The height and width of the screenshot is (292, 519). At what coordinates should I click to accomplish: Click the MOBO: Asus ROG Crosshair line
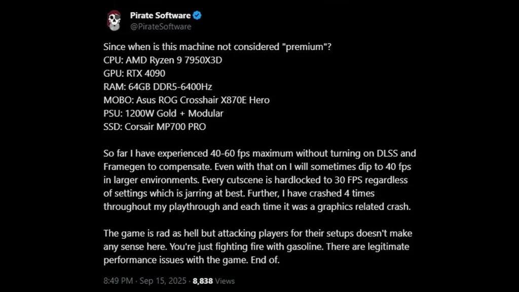(187, 100)
